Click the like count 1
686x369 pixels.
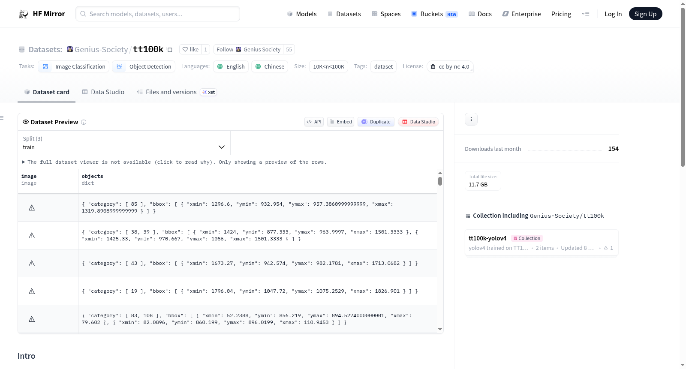coord(206,49)
